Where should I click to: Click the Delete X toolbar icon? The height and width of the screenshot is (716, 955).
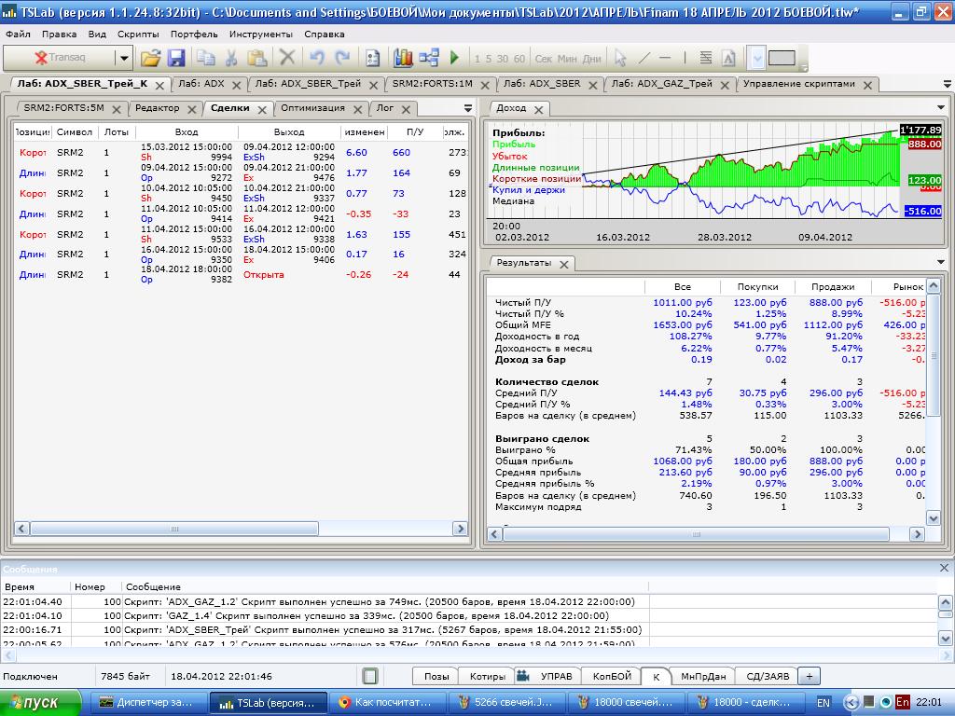[x=287, y=59]
